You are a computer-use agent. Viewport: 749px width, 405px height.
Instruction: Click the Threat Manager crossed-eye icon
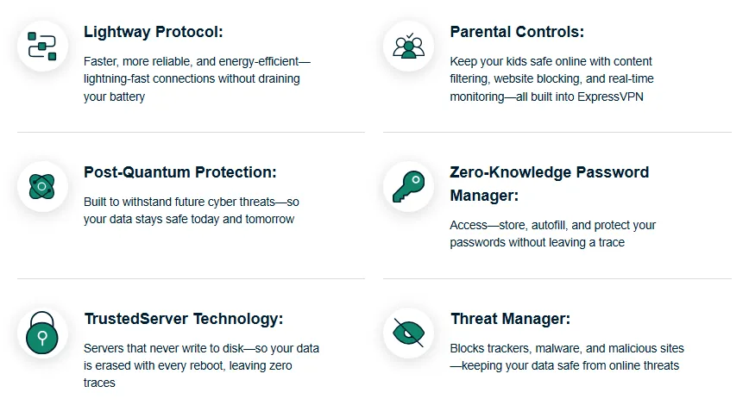pyautogui.click(x=408, y=333)
